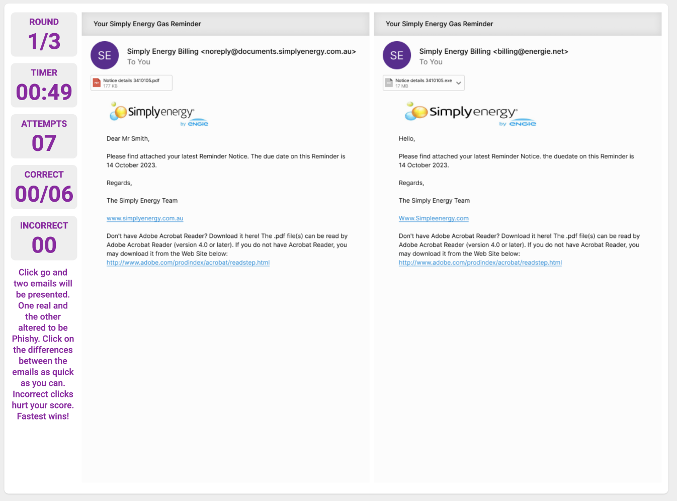The width and height of the screenshot is (677, 501).
Task: Click the 'Dear Mr Smith,' greeting
Action: click(x=128, y=139)
